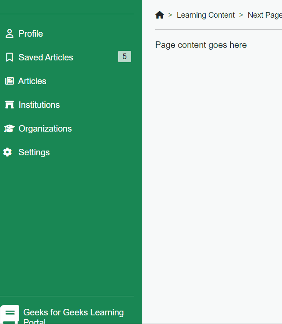The width and height of the screenshot is (282, 324).
Task: Click the Organizations graduation cap icon
Action: click(9, 129)
